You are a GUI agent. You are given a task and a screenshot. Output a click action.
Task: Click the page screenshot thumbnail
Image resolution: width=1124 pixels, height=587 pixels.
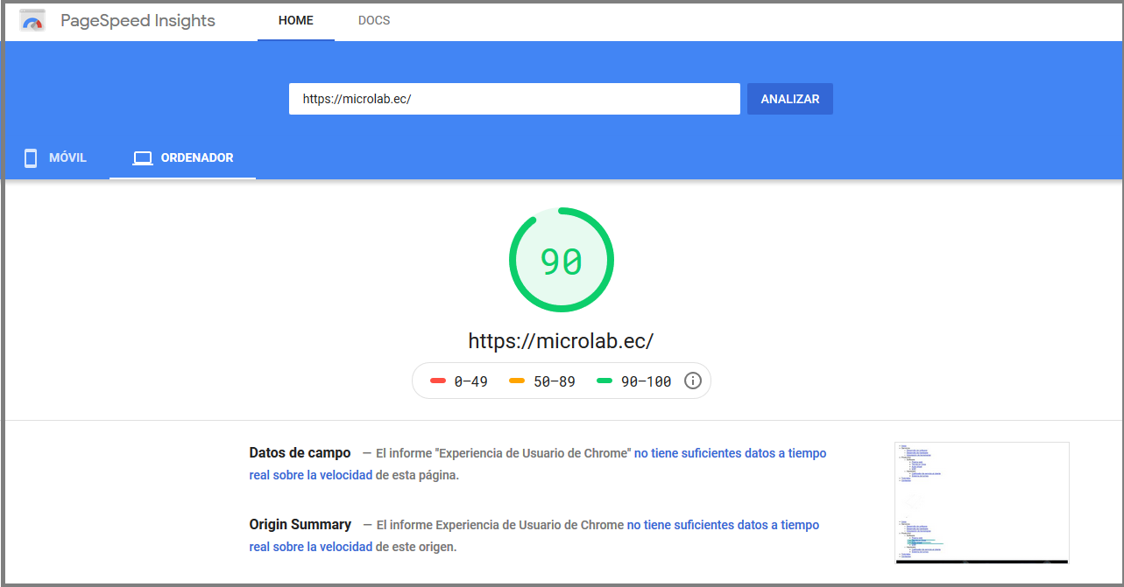[x=981, y=503]
